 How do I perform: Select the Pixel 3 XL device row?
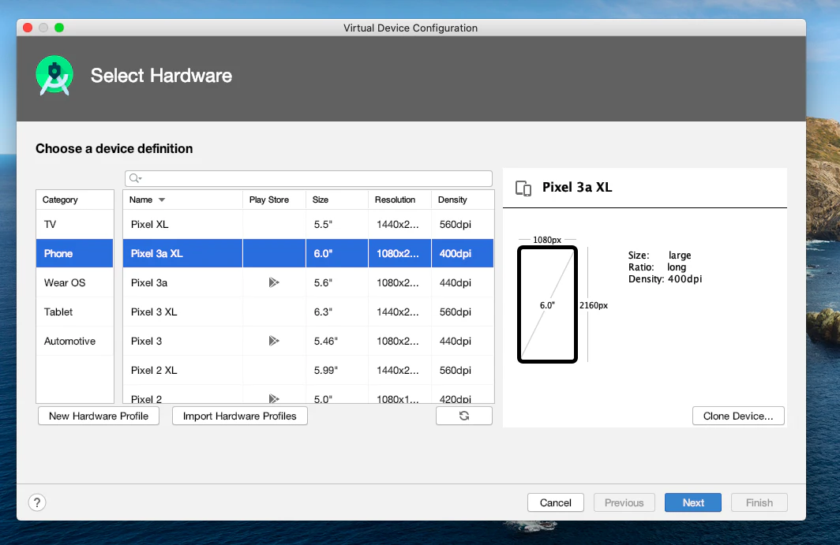coord(309,312)
